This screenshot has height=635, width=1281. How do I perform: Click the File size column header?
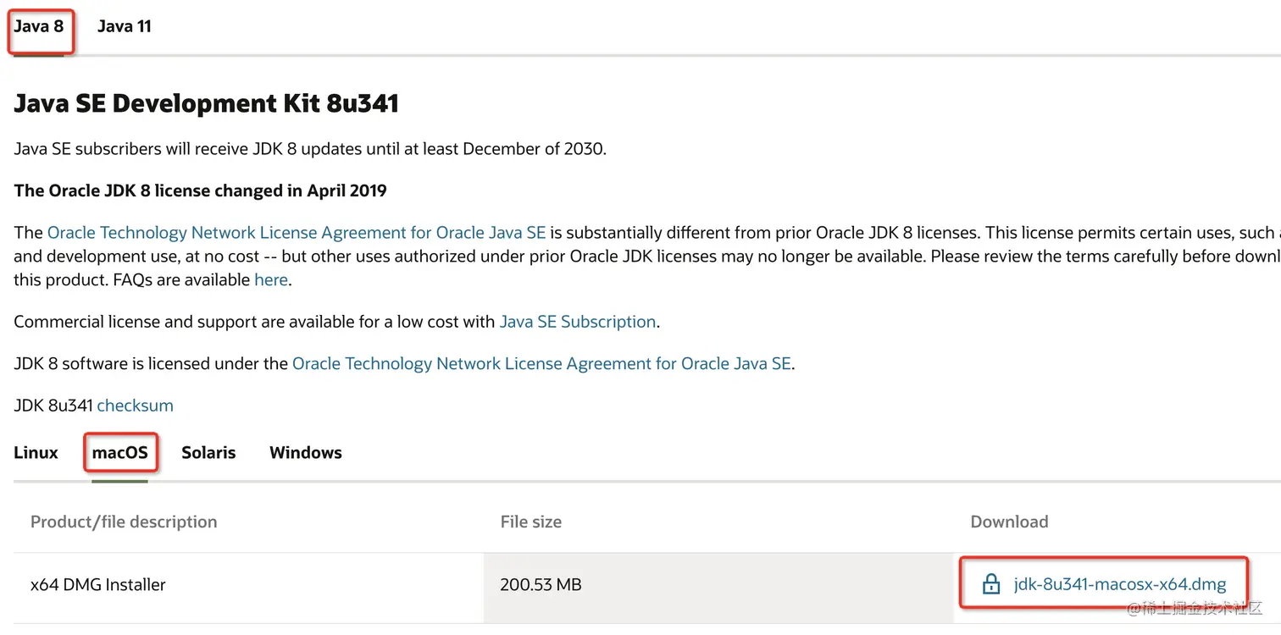tap(531, 522)
